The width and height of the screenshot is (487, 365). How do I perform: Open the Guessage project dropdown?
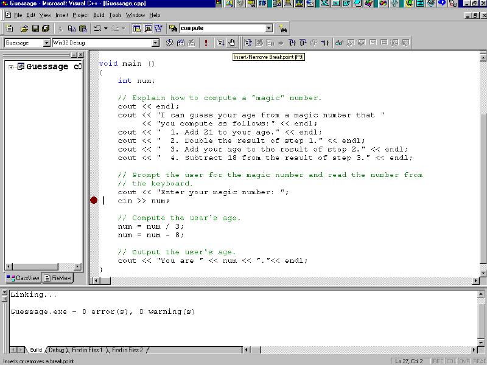coord(47,43)
